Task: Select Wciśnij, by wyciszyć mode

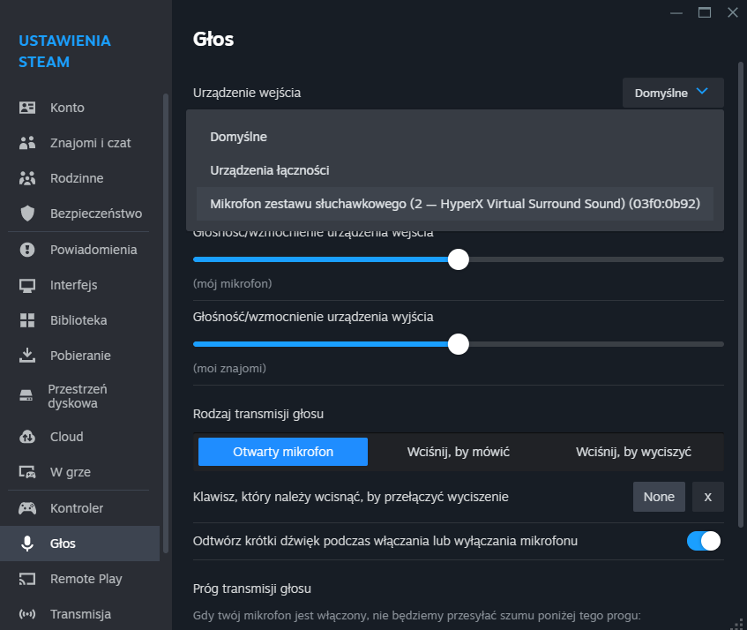Action: [633, 452]
